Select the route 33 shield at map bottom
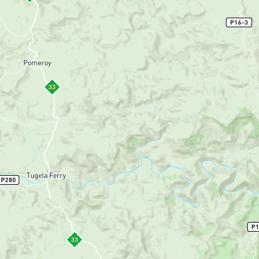Screen dimensions: 259x259 coord(75,240)
